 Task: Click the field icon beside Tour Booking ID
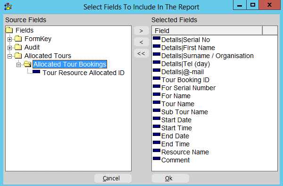pyautogui.click(x=157, y=78)
